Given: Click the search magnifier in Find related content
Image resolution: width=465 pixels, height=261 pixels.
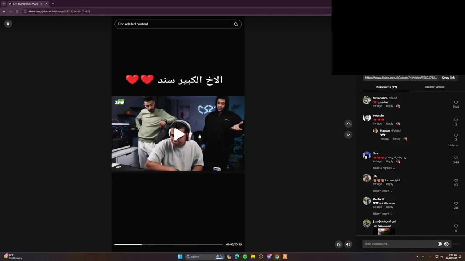Looking at the screenshot, I should (x=236, y=24).
